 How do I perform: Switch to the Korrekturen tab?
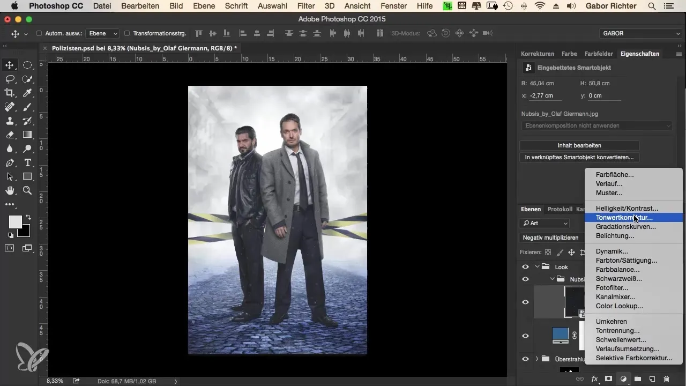[537, 54]
